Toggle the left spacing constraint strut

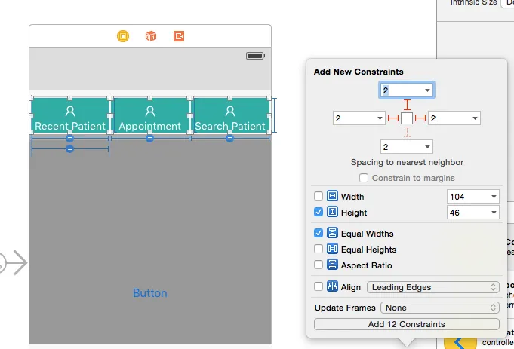click(x=392, y=118)
